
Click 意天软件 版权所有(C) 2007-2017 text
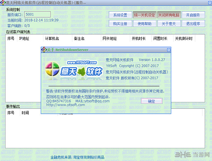click(x=132, y=78)
